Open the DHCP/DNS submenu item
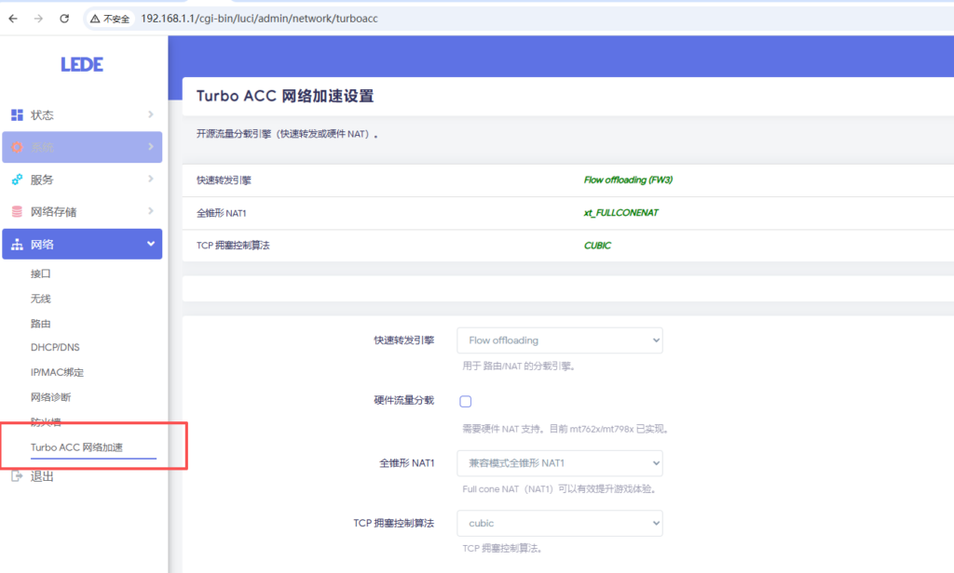This screenshot has height=573, width=954. pos(55,347)
